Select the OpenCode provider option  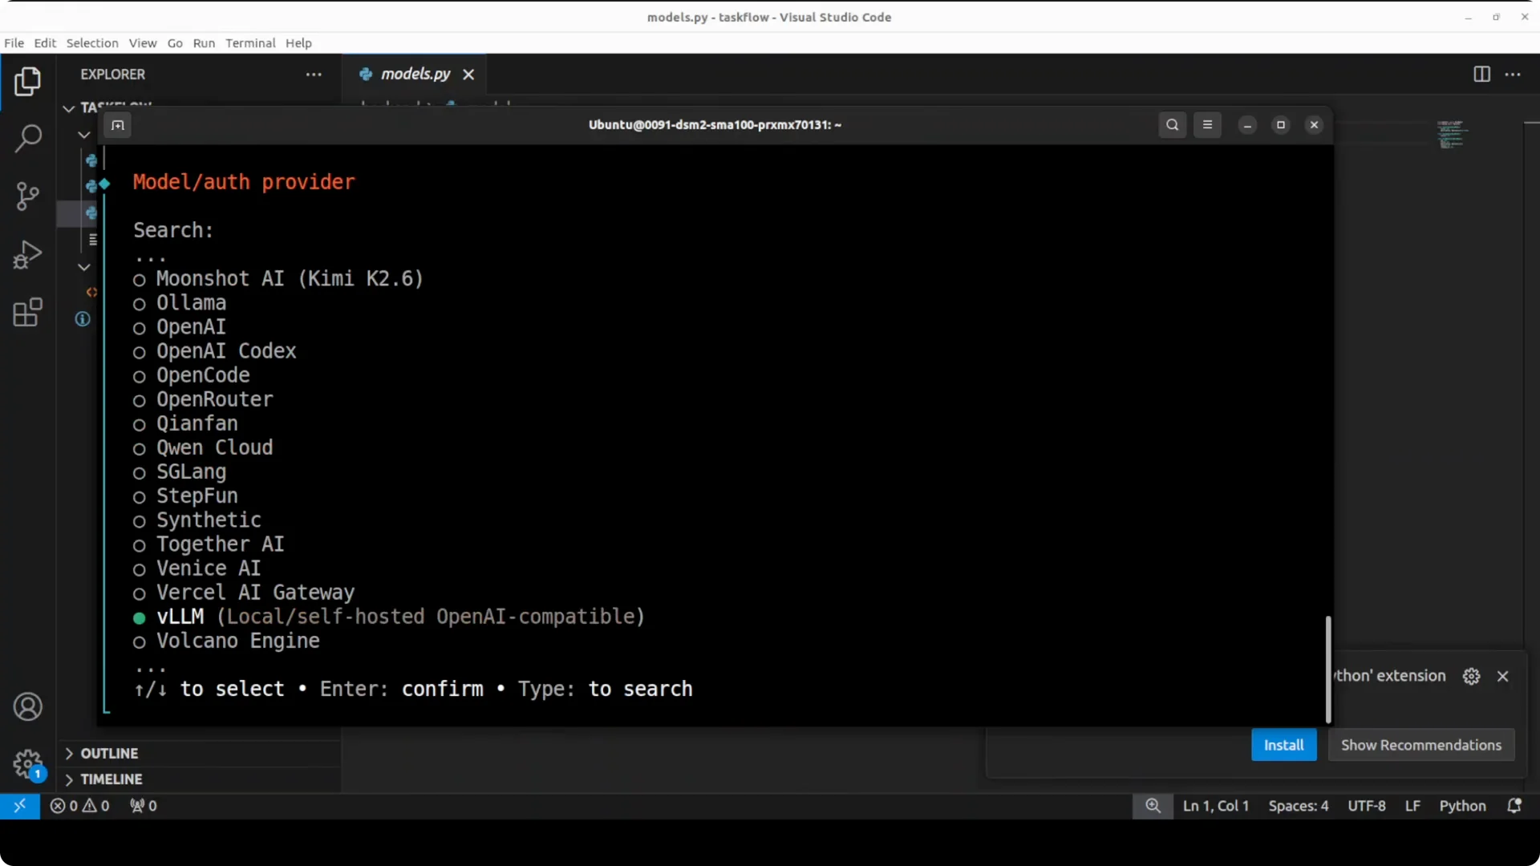pos(192,375)
